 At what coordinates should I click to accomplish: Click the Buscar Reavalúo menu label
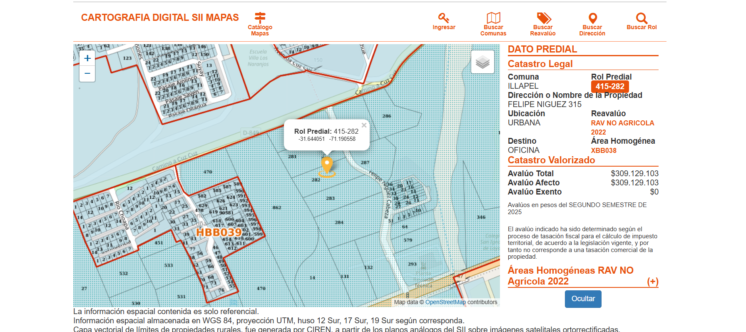(543, 30)
